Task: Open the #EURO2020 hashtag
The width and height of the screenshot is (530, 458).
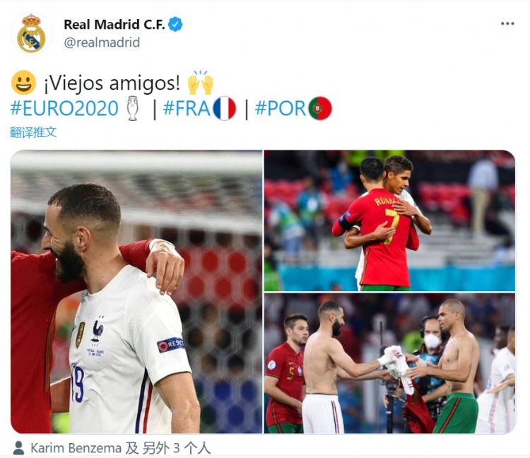Action: click(x=64, y=108)
